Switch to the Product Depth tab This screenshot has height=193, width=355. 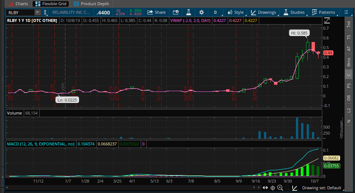coord(91,4)
